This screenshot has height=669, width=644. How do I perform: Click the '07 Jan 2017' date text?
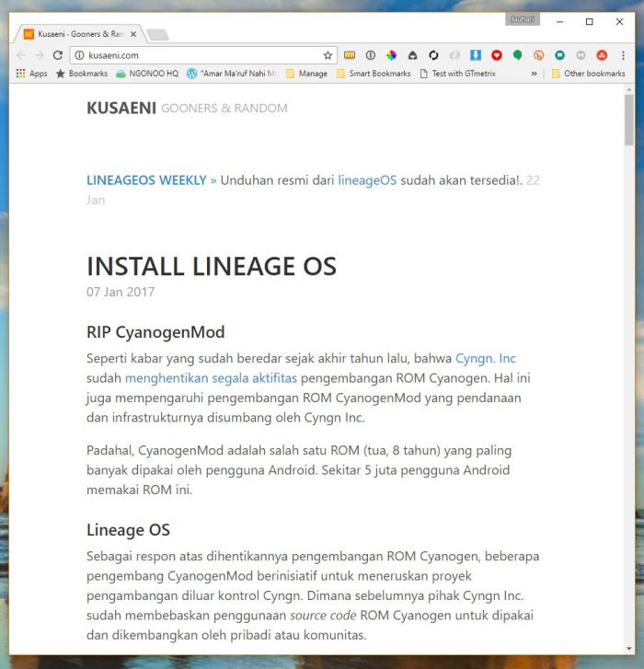click(121, 292)
